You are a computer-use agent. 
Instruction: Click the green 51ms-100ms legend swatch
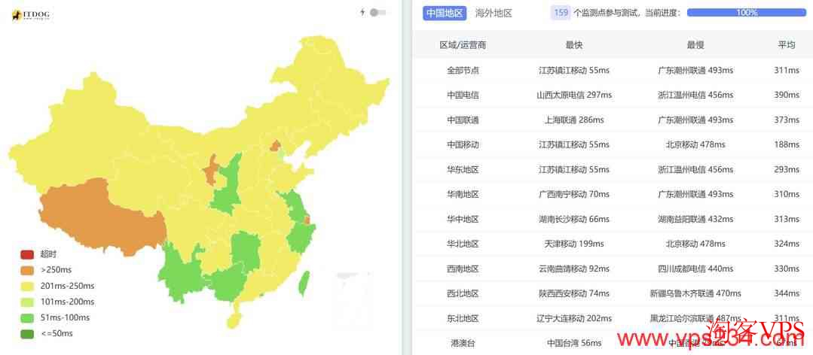click(27, 317)
